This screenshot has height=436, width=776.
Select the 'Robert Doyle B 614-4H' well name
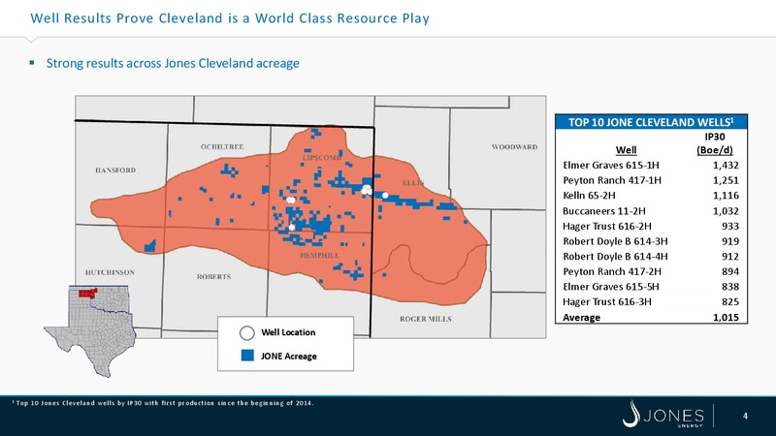coord(615,257)
